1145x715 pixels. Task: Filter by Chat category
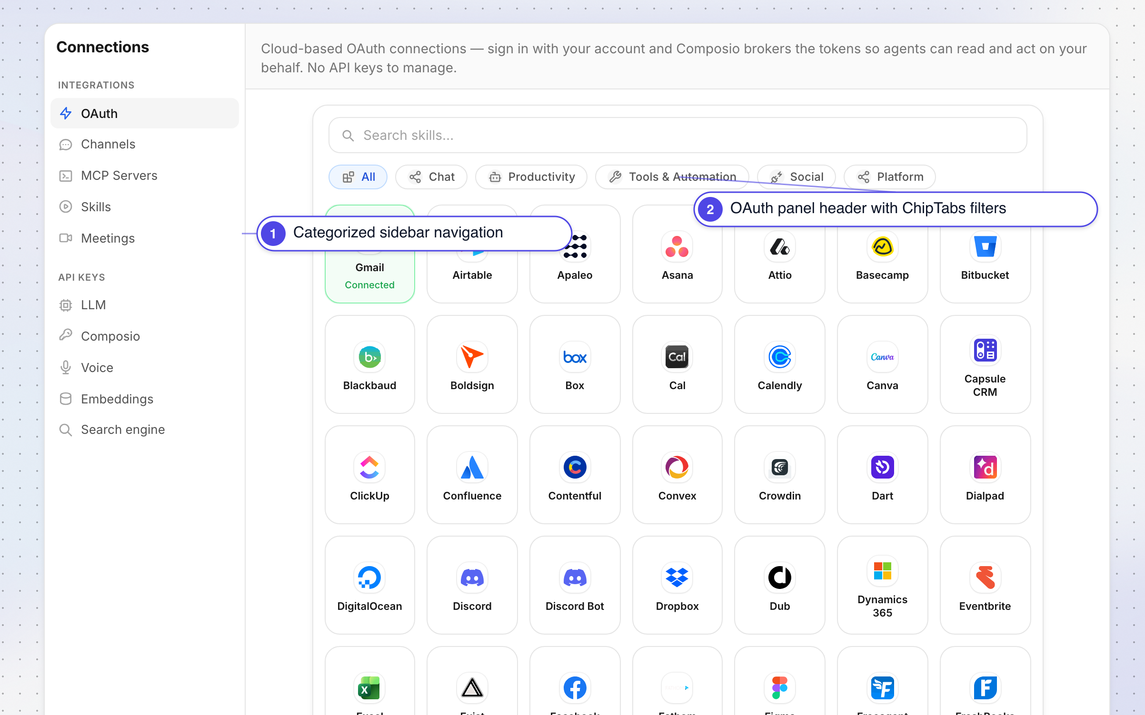pos(431,177)
